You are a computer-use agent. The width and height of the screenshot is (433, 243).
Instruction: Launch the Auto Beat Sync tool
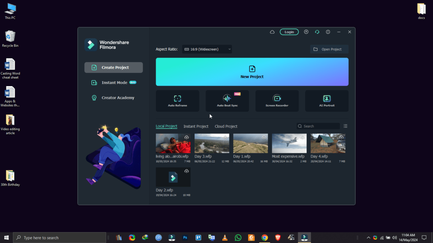[227, 101]
